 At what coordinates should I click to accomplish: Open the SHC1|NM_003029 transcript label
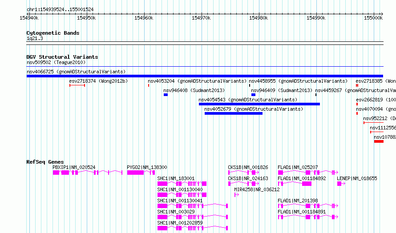176,212
